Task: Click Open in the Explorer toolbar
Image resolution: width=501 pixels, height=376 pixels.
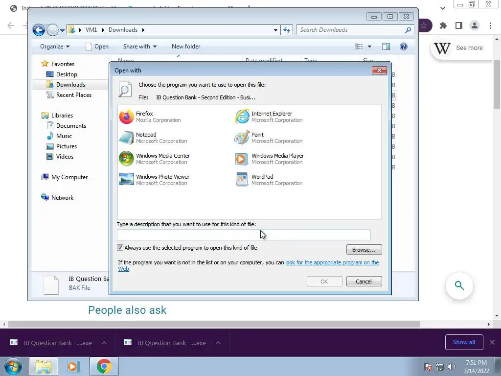Action: click(x=97, y=47)
